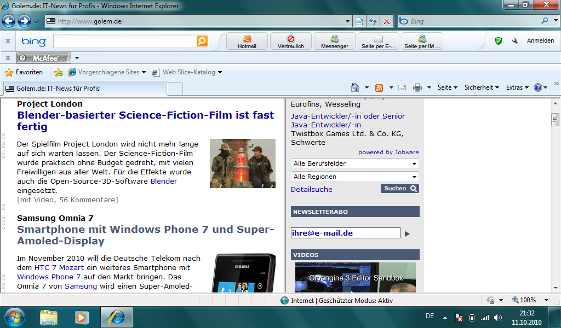Click the printer icon in command bar
Image resolution: width=561 pixels, height=328 pixels.
417,87
